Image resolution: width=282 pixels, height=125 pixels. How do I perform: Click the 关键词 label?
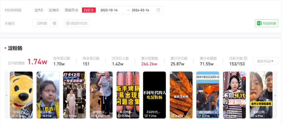click(x=10, y=24)
